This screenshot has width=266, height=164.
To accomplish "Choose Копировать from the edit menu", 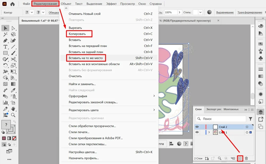I will tap(77, 34).
